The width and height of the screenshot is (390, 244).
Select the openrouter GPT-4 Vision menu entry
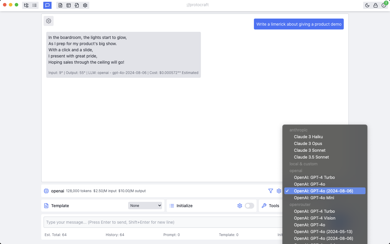315,218
